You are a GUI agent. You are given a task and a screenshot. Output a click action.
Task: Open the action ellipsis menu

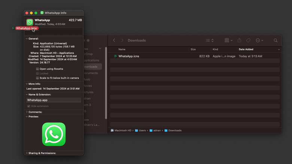259,40
